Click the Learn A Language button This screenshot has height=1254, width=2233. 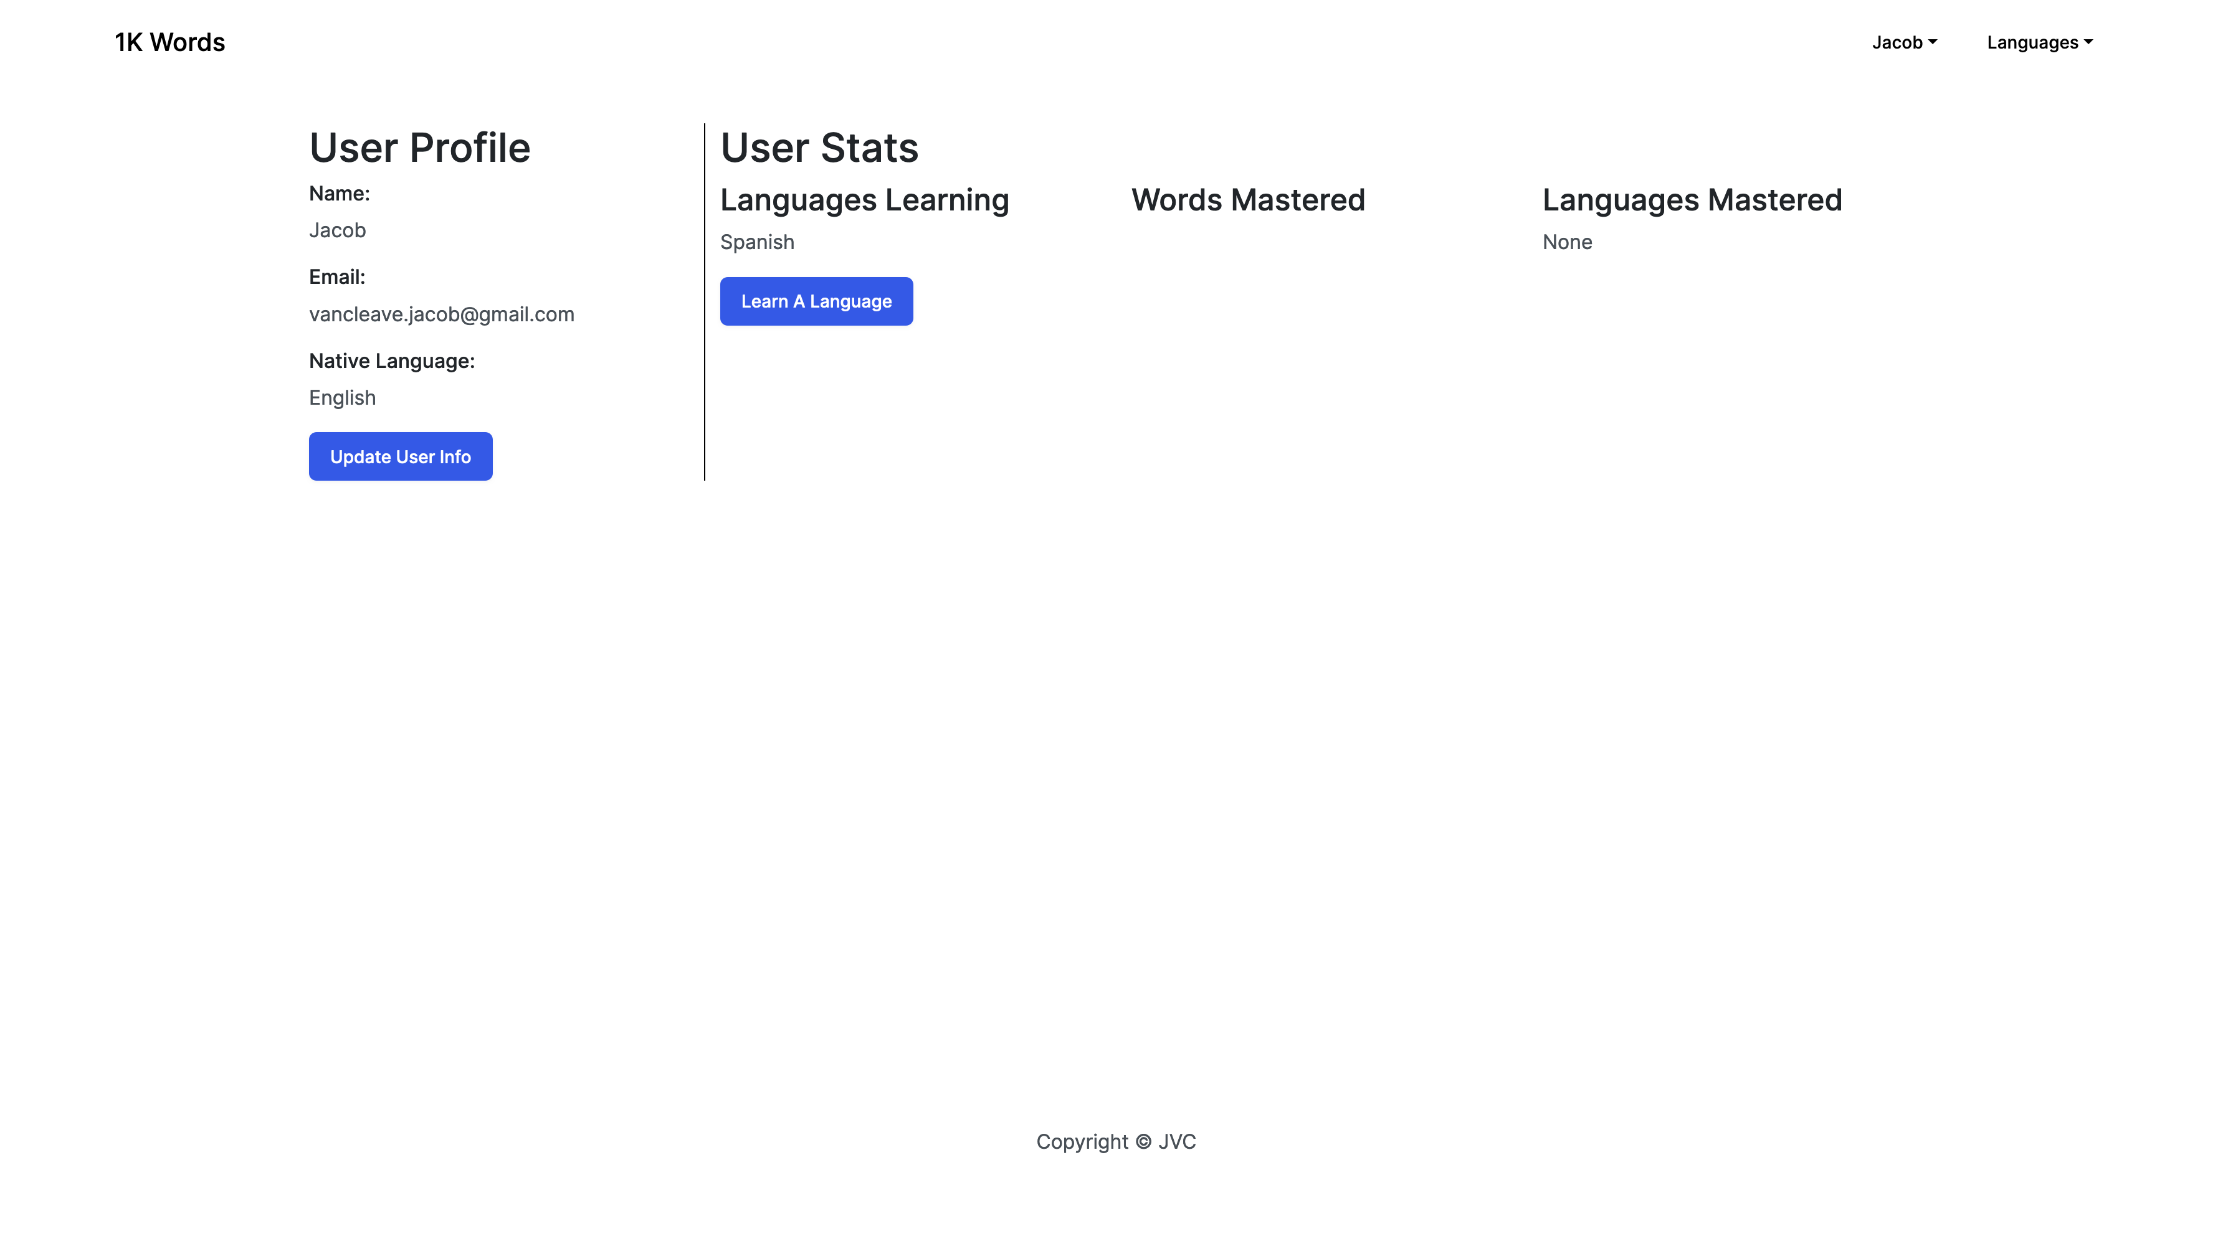coord(816,301)
